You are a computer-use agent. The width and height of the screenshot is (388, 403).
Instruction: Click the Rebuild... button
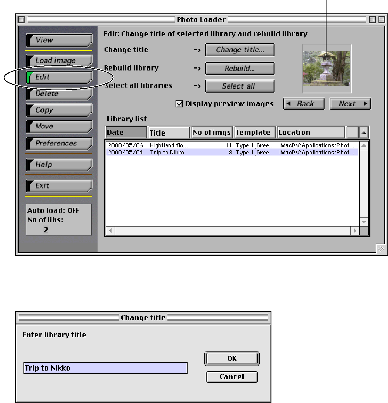240,69
